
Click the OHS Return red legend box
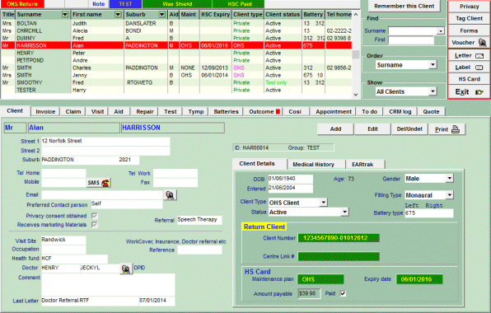tap(22, 4)
